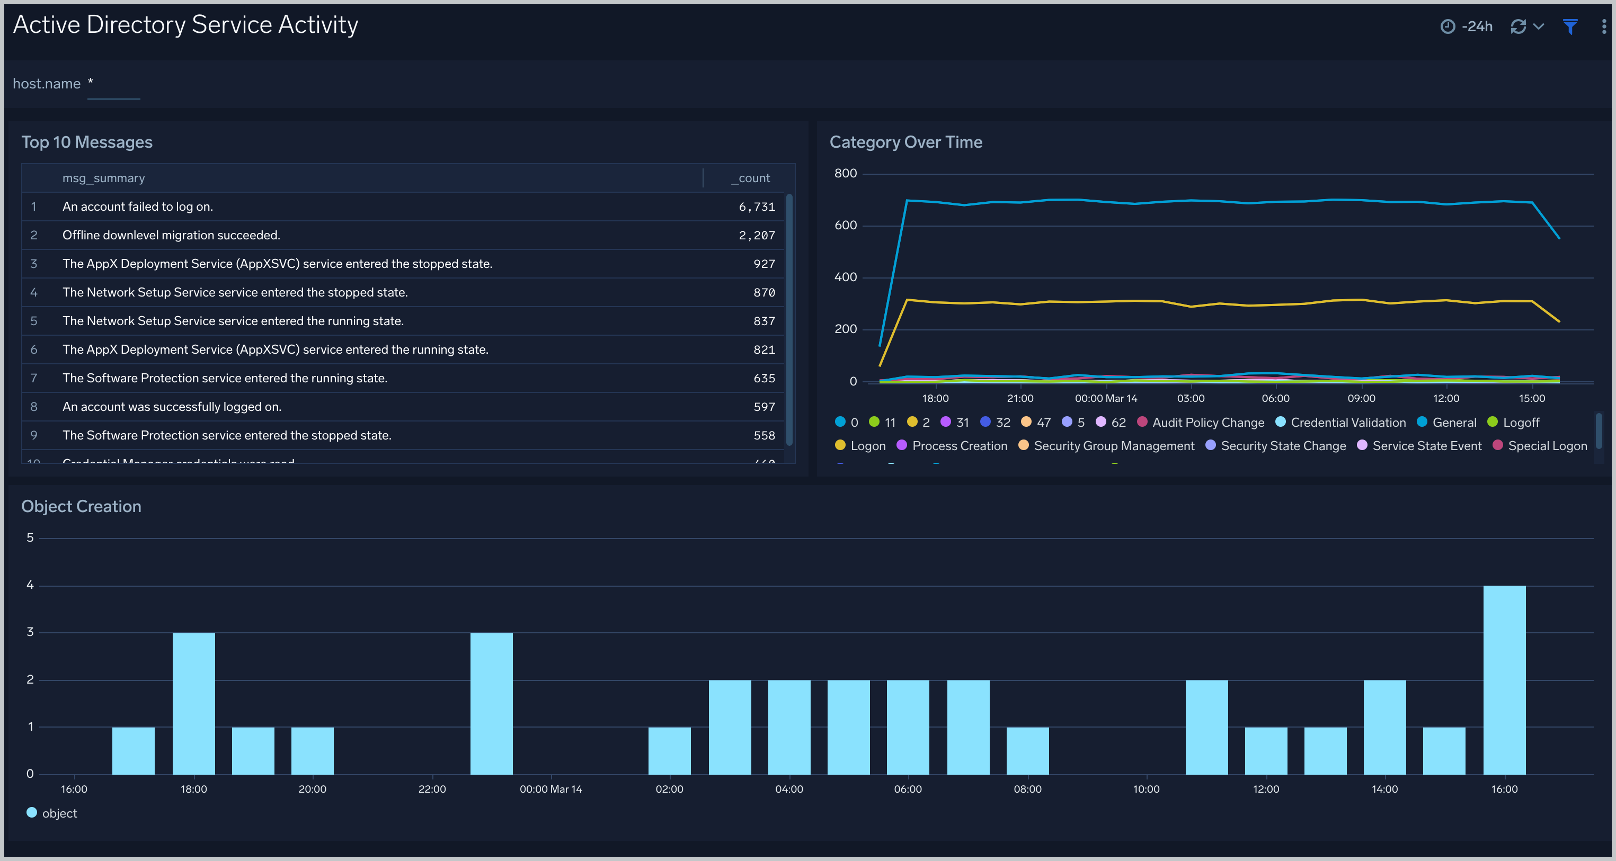Click the dashboard title 'Active Directory Service Activity'
Viewport: 1616px width, 861px height.
(185, 25)
